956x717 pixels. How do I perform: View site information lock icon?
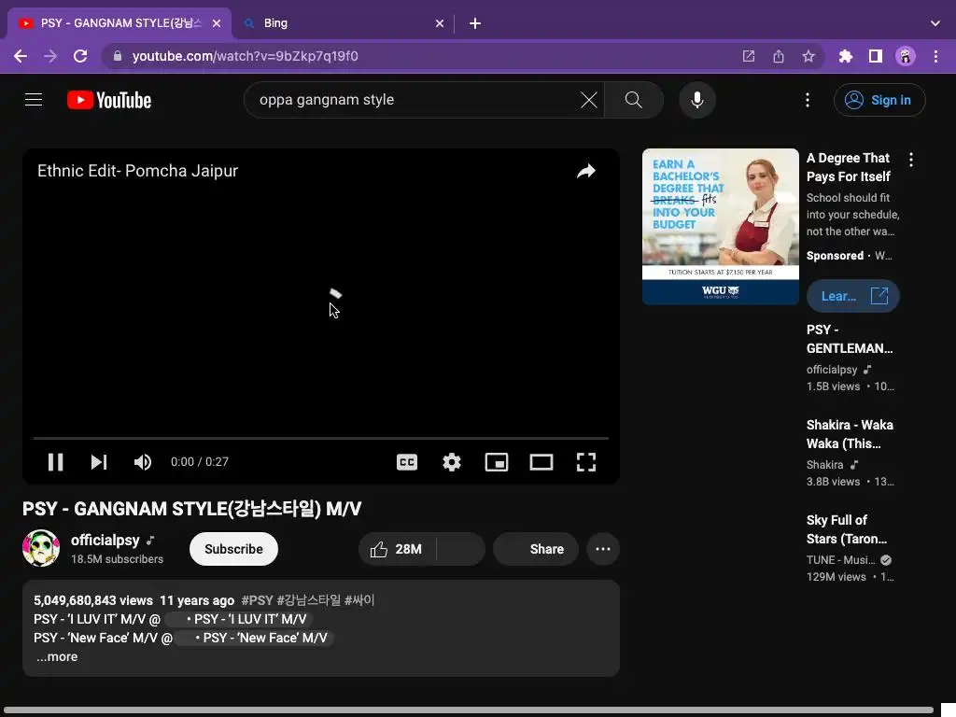(118, 56)
